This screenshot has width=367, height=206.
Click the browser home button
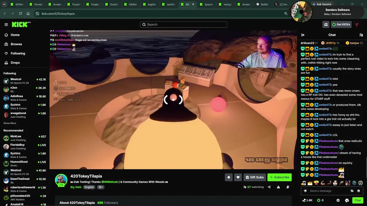28,13
